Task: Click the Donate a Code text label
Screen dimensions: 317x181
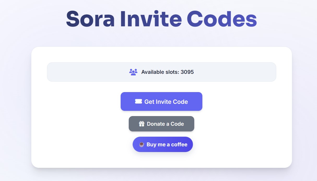Action: click(165, 124)
